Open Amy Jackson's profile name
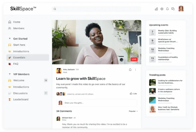 tap(69, 70)
